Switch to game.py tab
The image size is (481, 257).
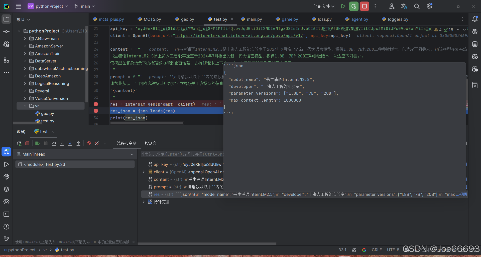[x=287, y=19]
